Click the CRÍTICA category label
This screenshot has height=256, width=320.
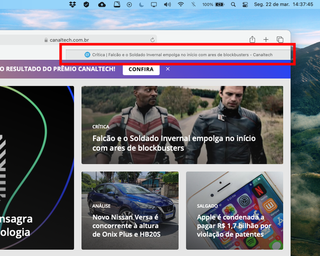(101, 127)
